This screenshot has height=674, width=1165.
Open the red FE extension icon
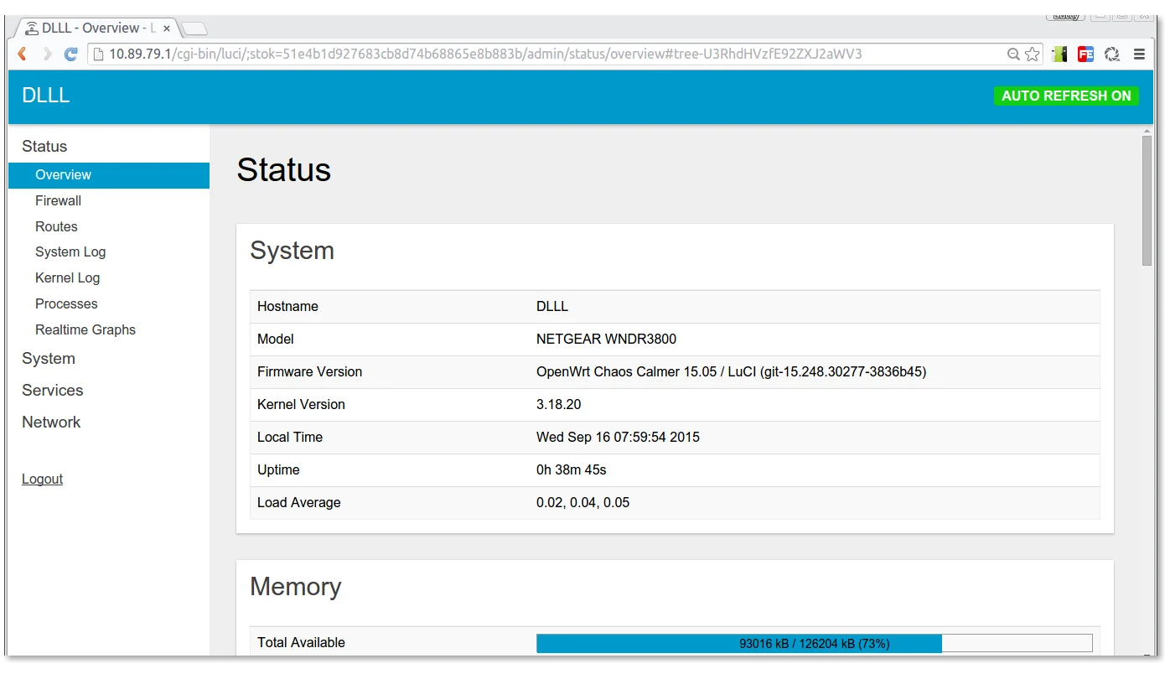(1086, 54)
